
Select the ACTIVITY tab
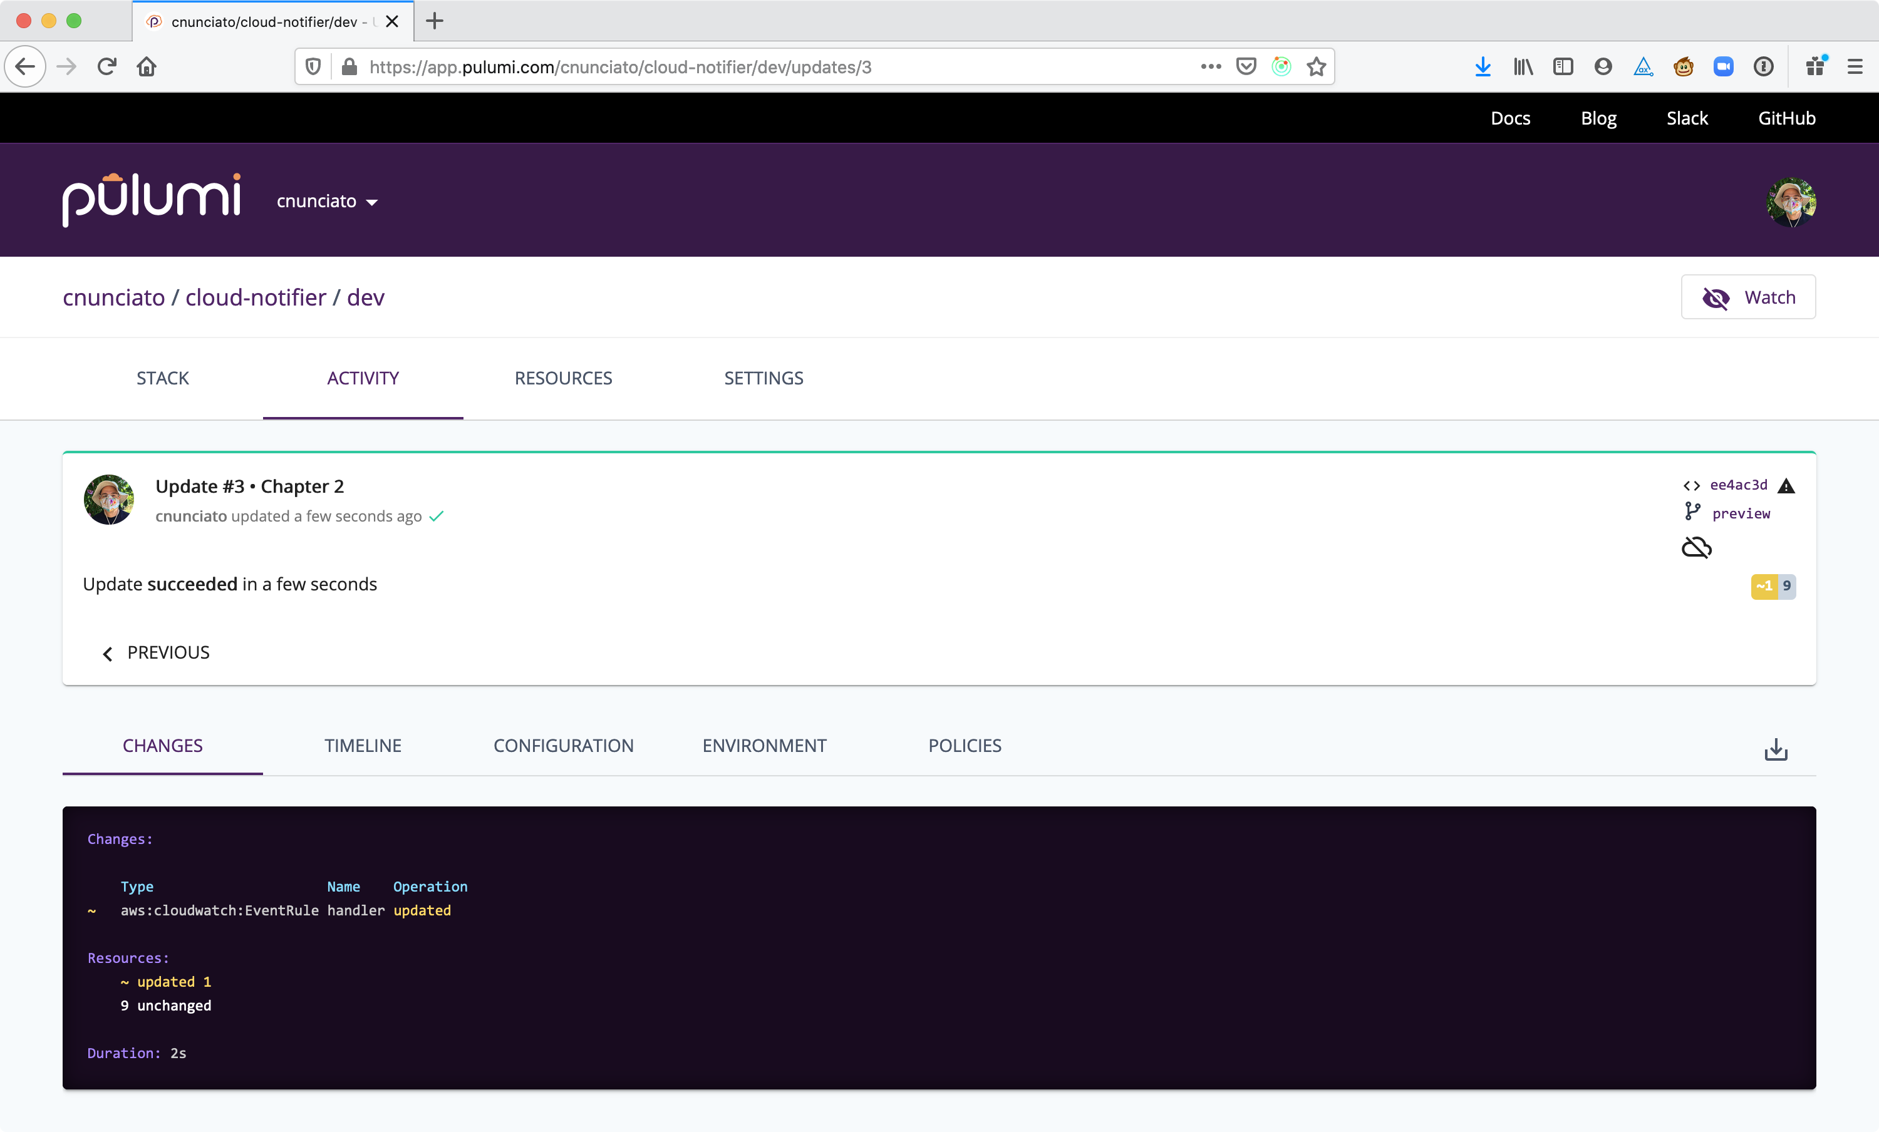pos(363,378)
